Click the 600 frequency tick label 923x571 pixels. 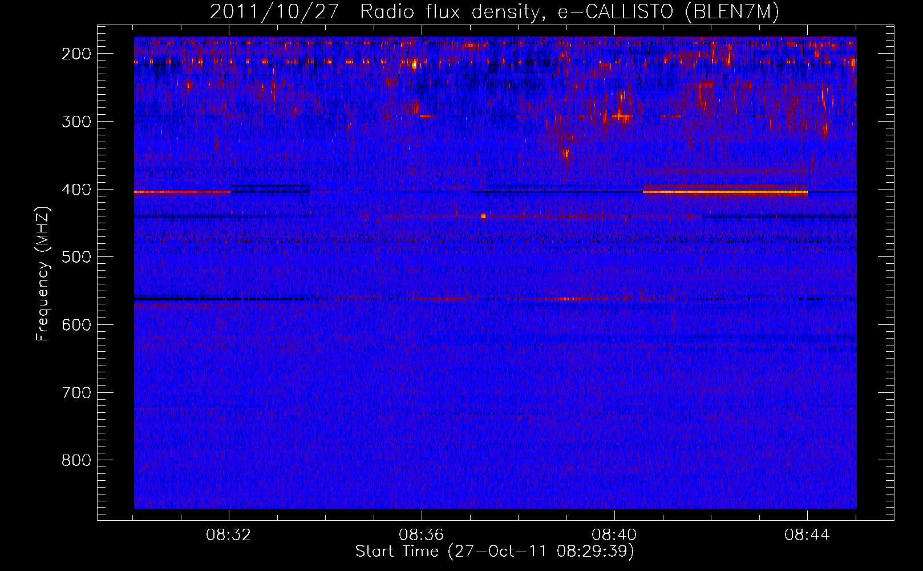[x=76, y=325]
